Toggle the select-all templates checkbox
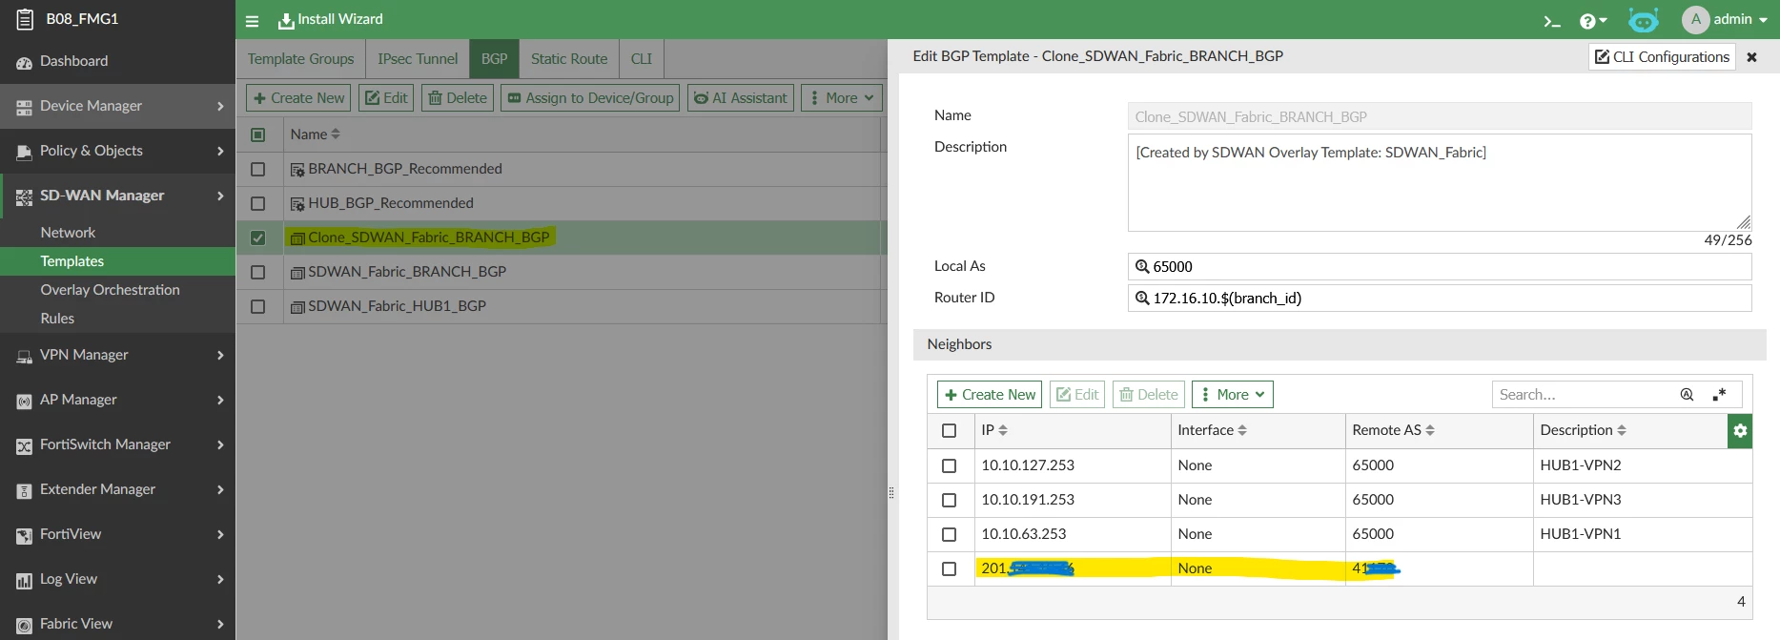The height and width of the screenshot is (640, 1780). [257, 134]
